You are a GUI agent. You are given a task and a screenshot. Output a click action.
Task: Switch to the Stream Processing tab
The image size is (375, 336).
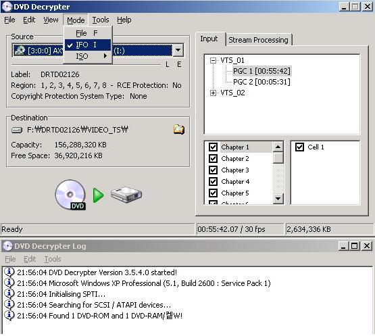(259, 40)
